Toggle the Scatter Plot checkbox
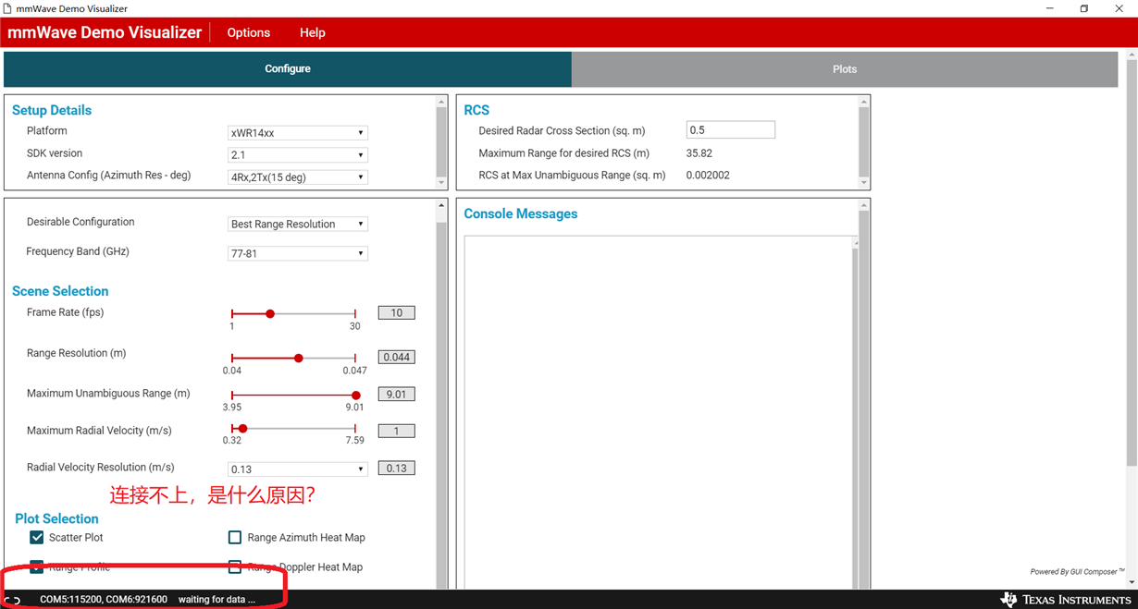 click(37, 537)
